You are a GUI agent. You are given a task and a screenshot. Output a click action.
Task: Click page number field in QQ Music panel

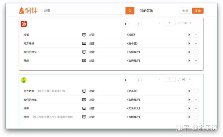169,79
